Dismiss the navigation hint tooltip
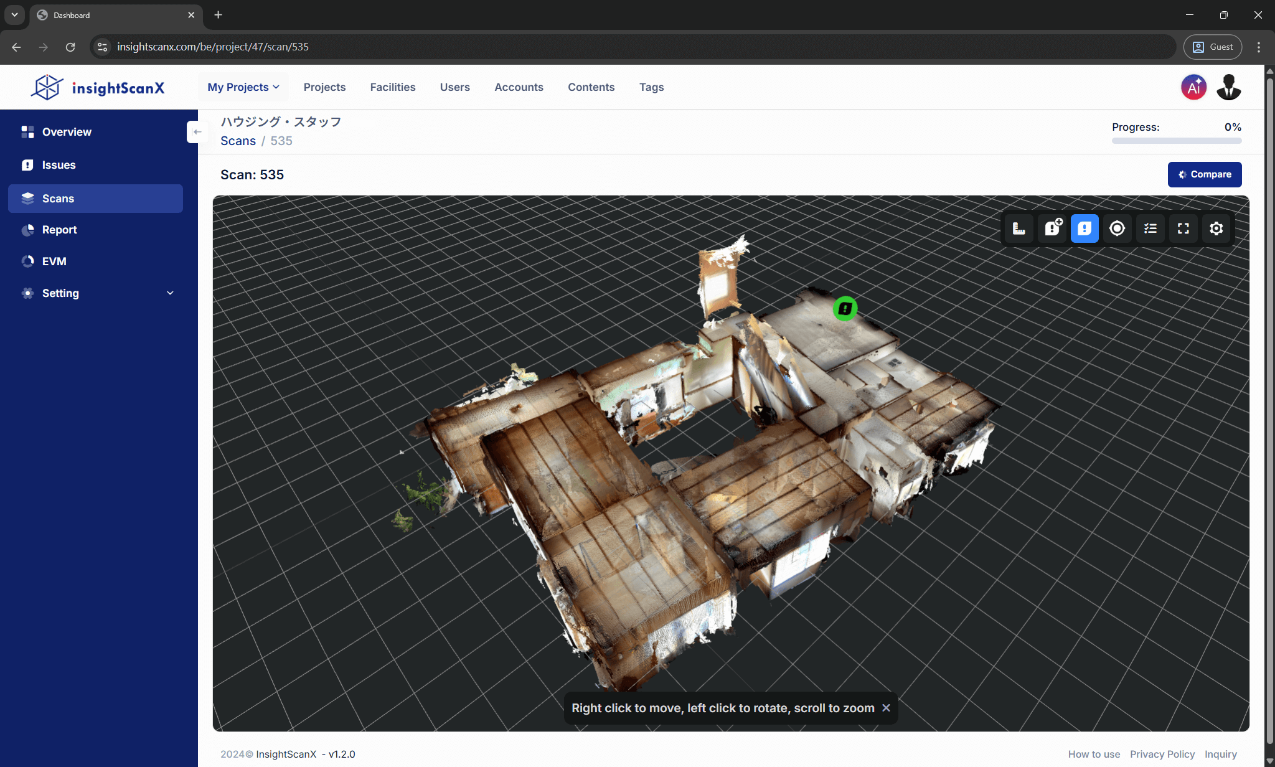Viewport: 1275px width, 767px height. [x=886, y=708]
